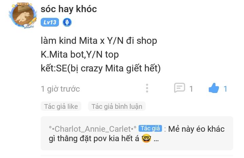The height and width of the screenshot is (158, 244).
Task: Tap the comment text làm kind Mita x Y/N
Action: point(82,41)
